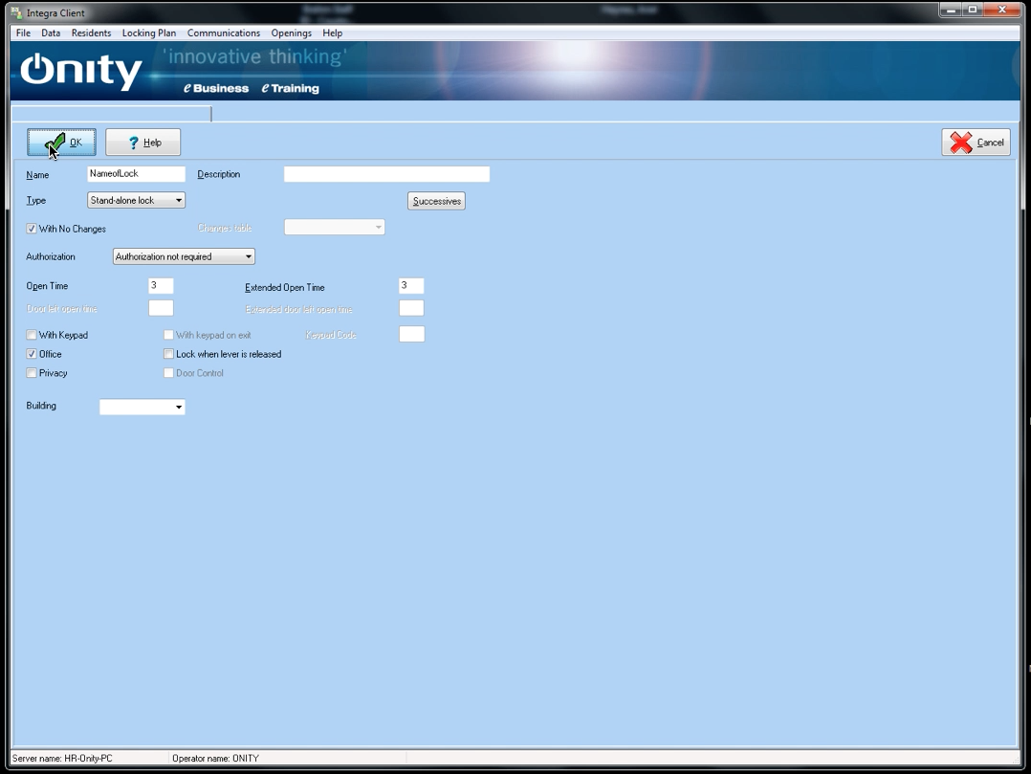This screenshot has height=774, width=1031.
Task: Click the Integra Client title bar icon
Action: tap(16, 13)
